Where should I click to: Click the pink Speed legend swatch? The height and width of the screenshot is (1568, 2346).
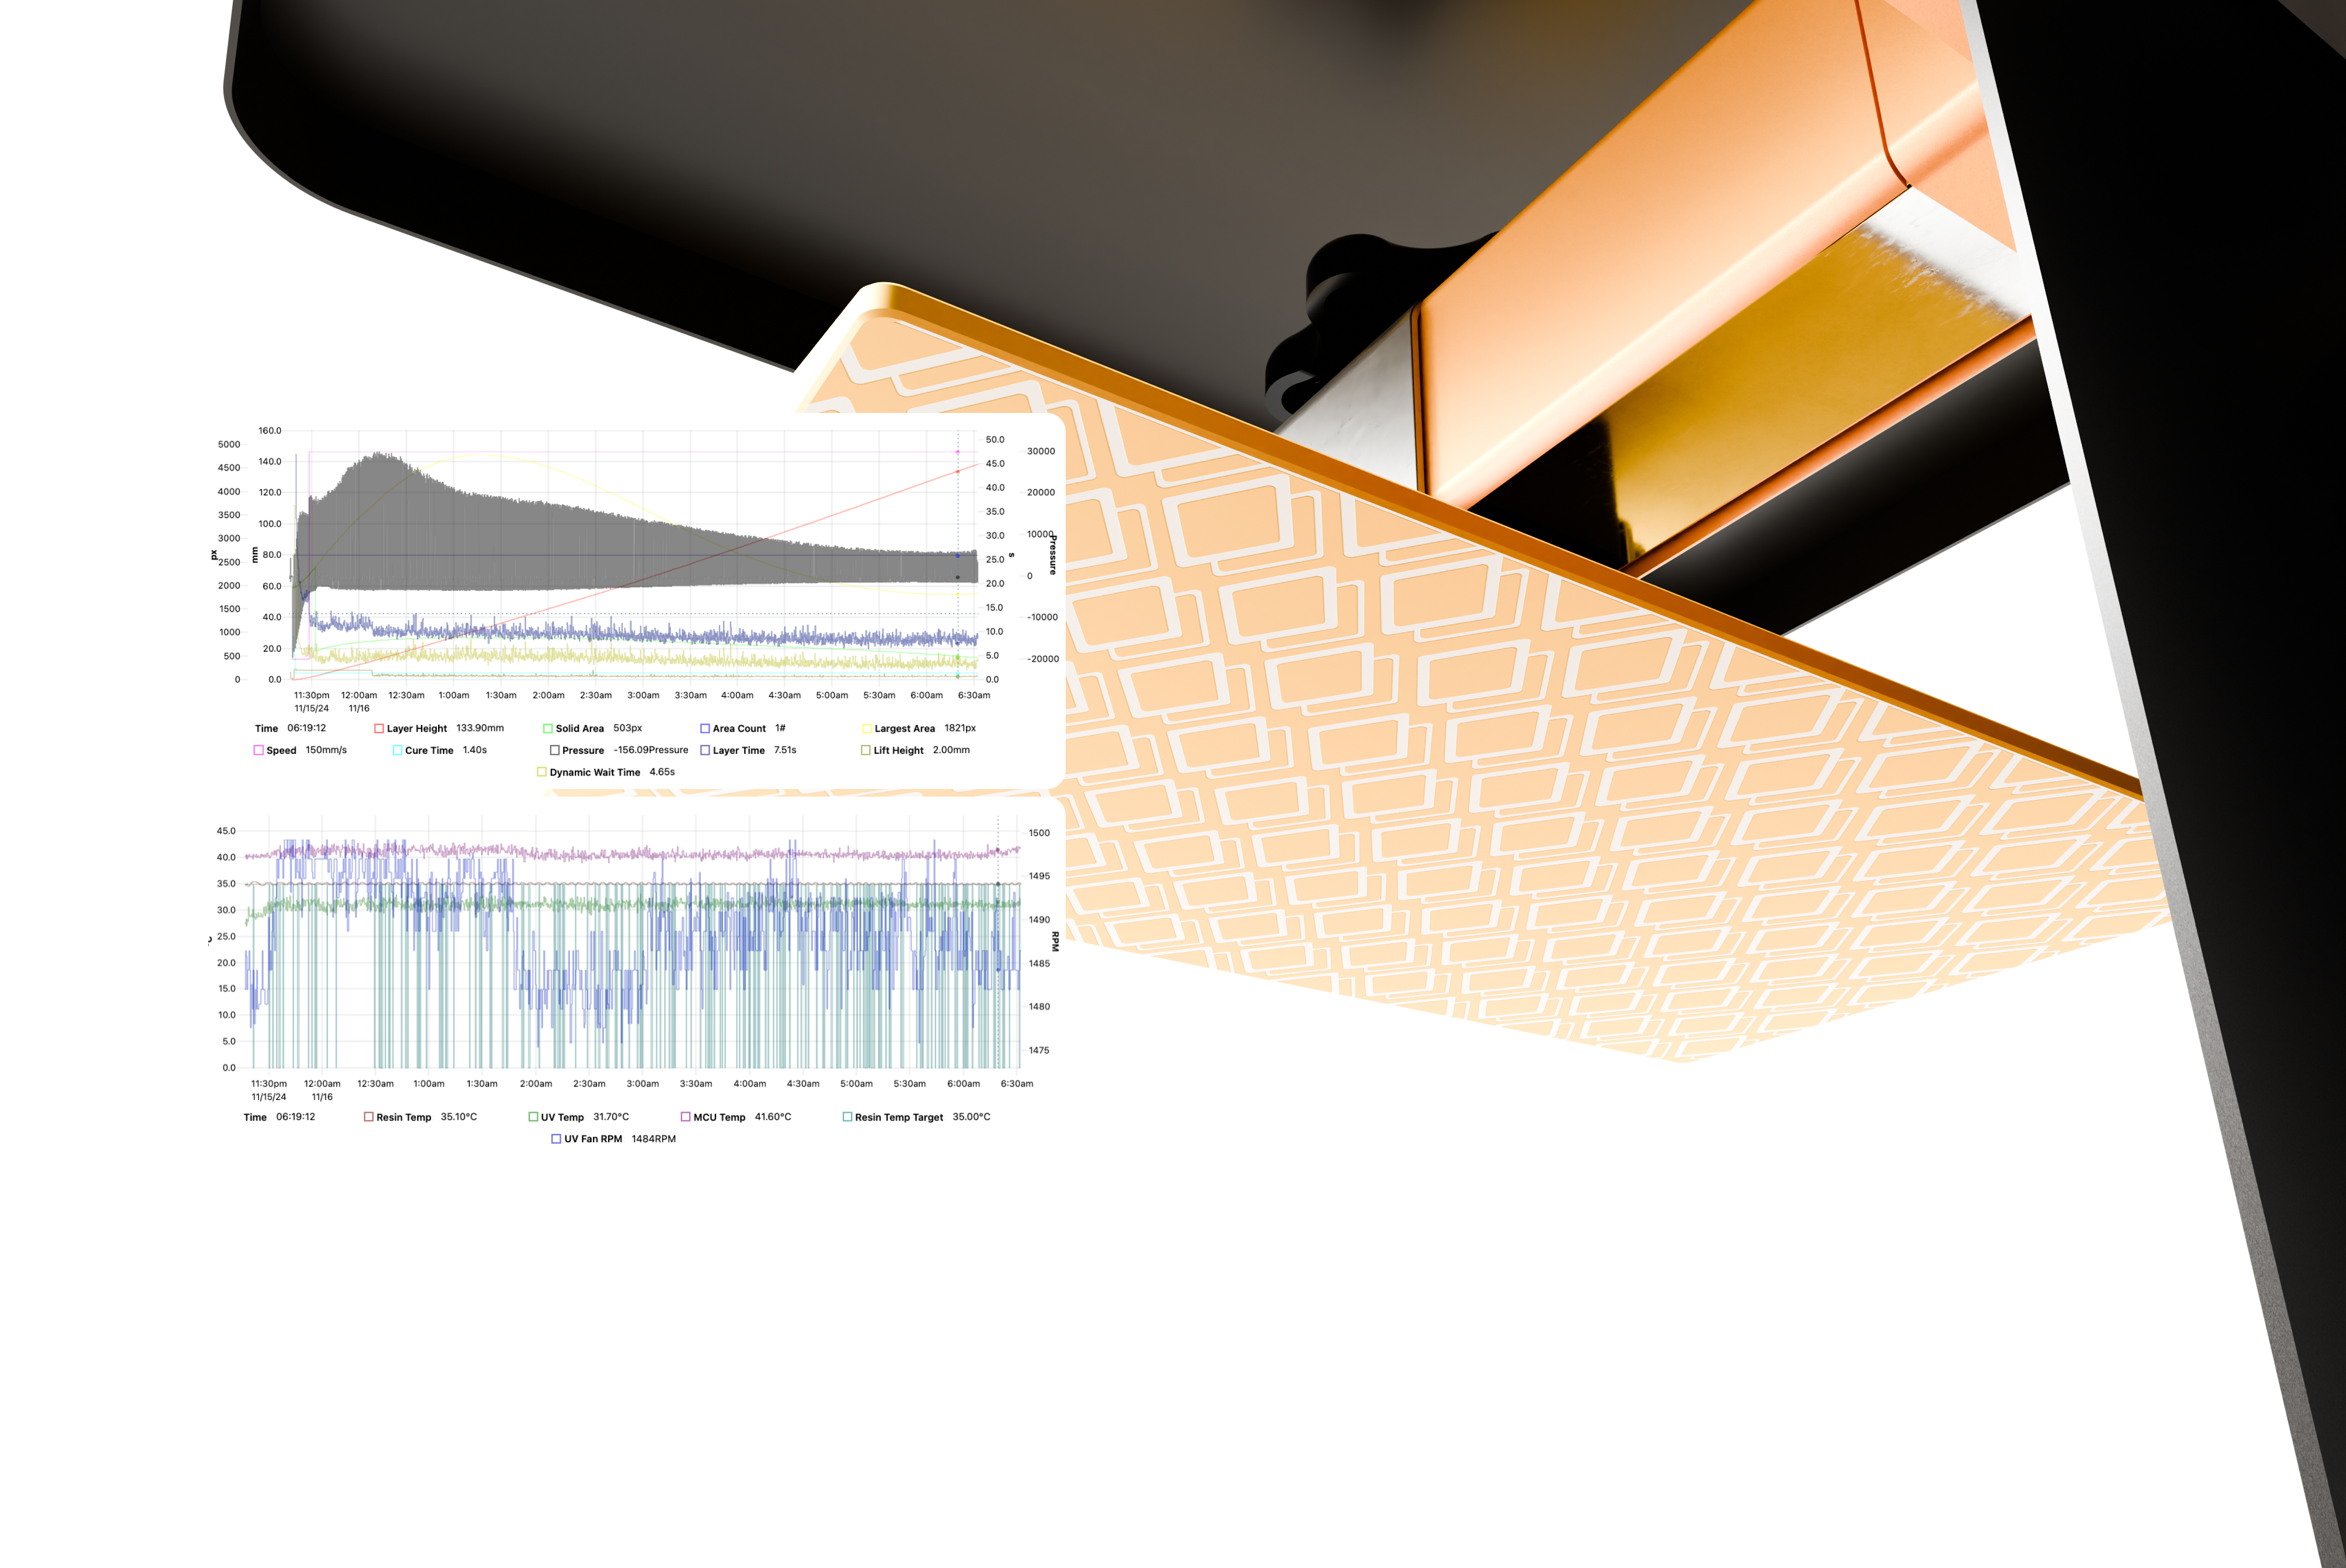click(x=259, y=750)
